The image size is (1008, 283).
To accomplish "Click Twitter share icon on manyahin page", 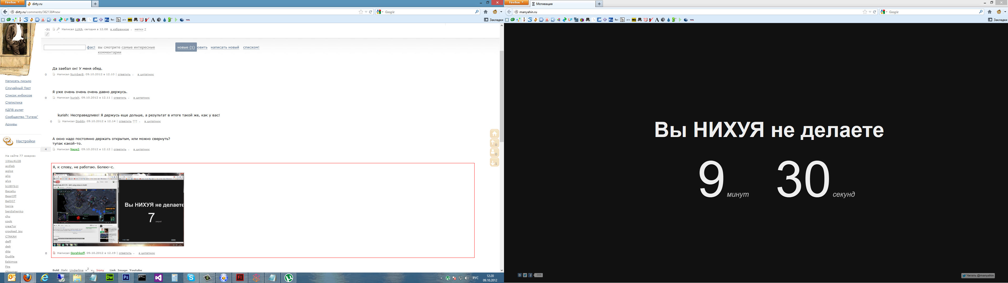I will point(525,275).
